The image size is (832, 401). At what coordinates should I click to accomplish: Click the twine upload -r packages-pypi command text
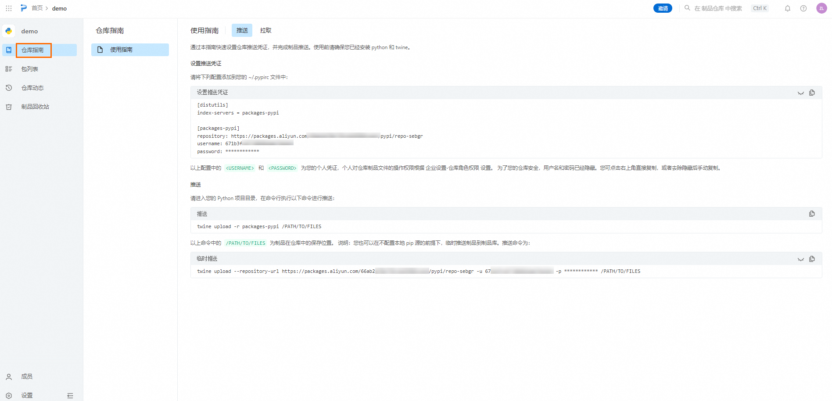point(259,226)
